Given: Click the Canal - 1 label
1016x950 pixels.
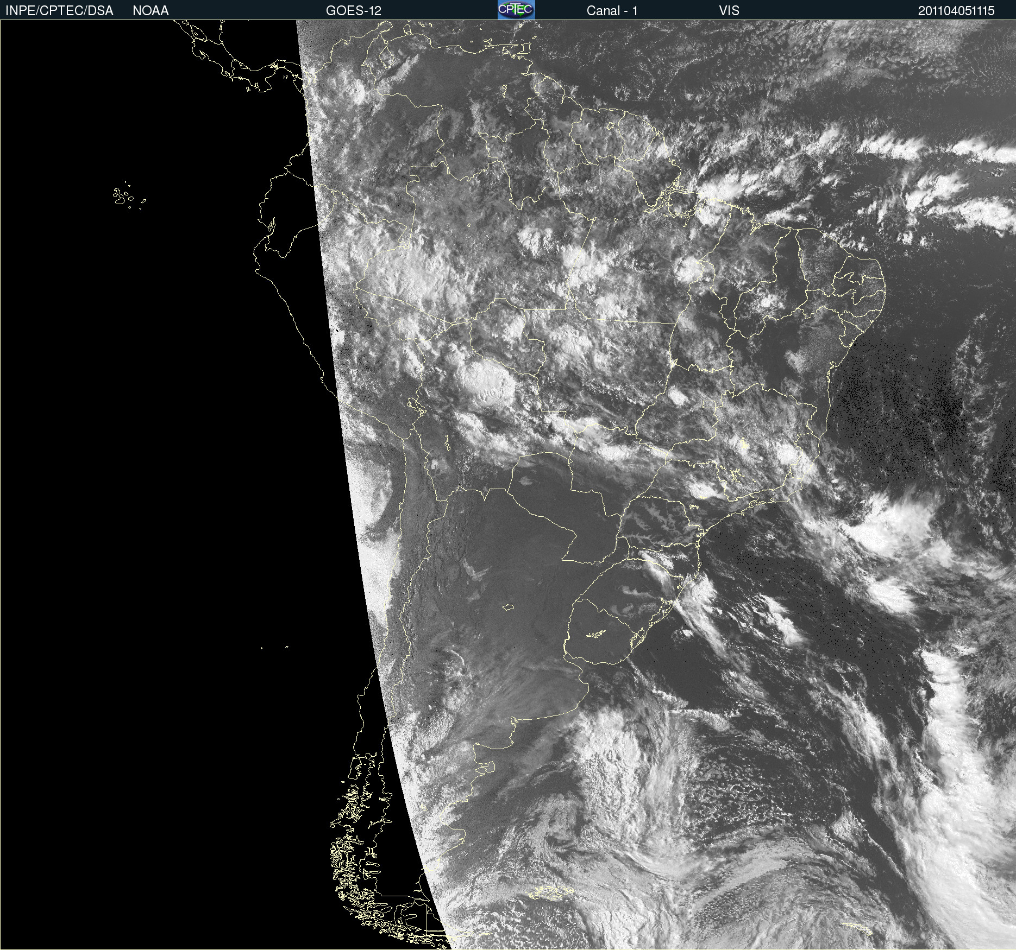Looking at the screenshot, I should click(612, 11).
